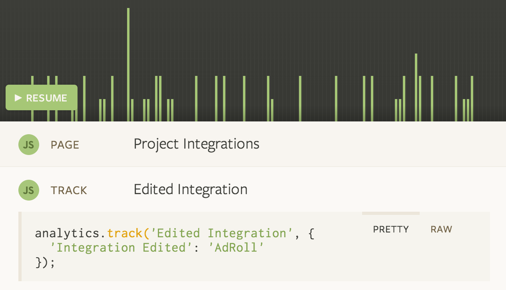Click the JS icon on Track row

pos(29,190)
